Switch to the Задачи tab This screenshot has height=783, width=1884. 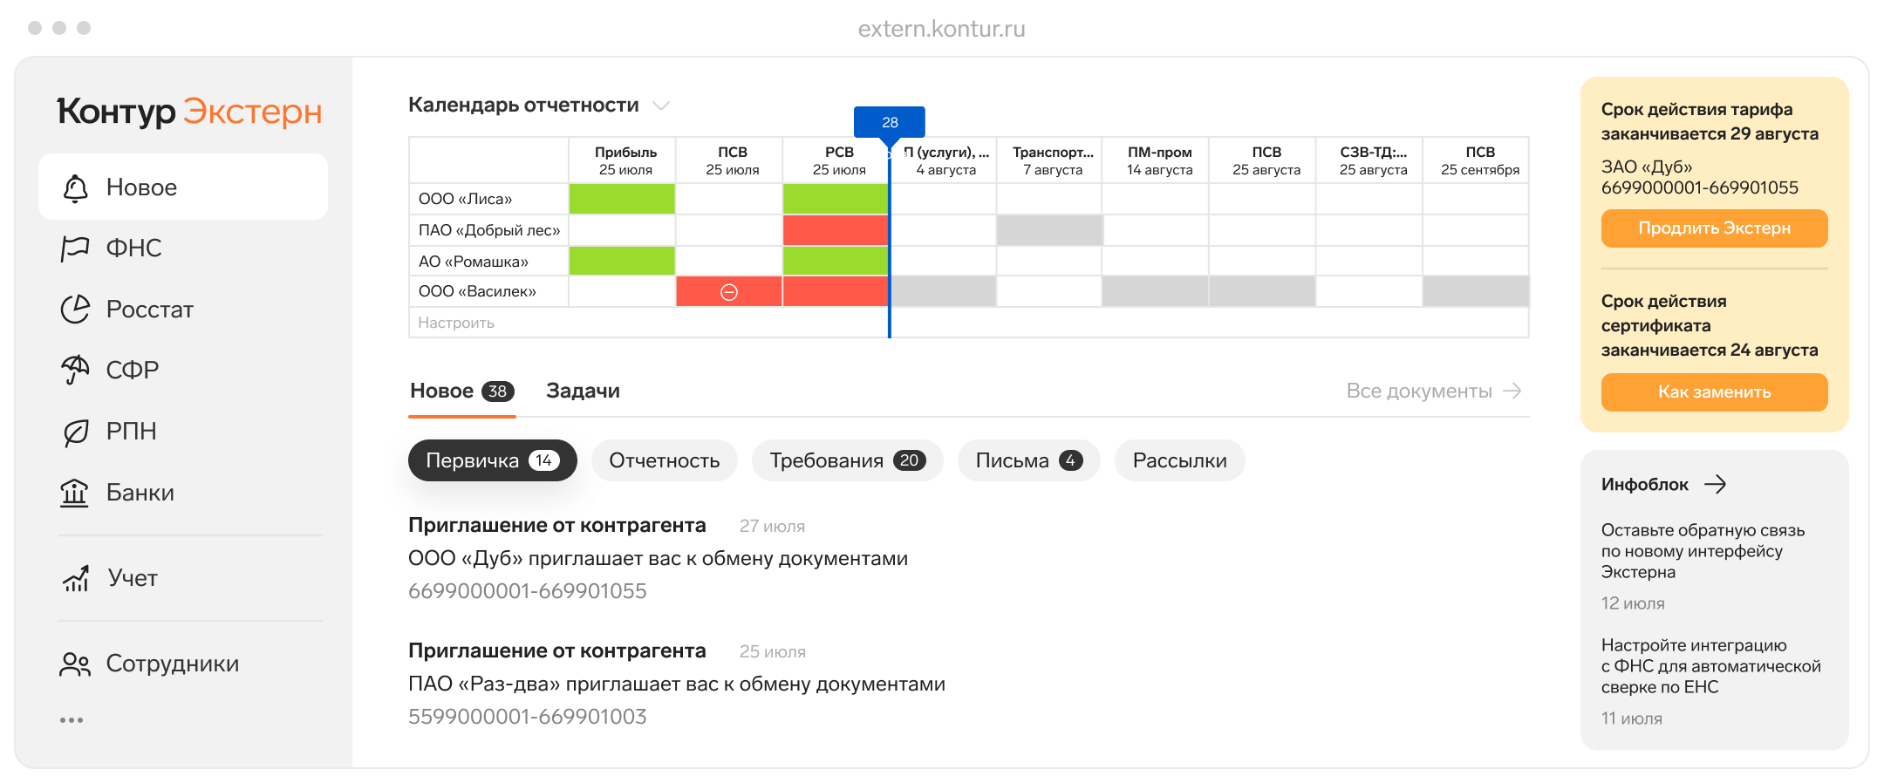point(583,391)
